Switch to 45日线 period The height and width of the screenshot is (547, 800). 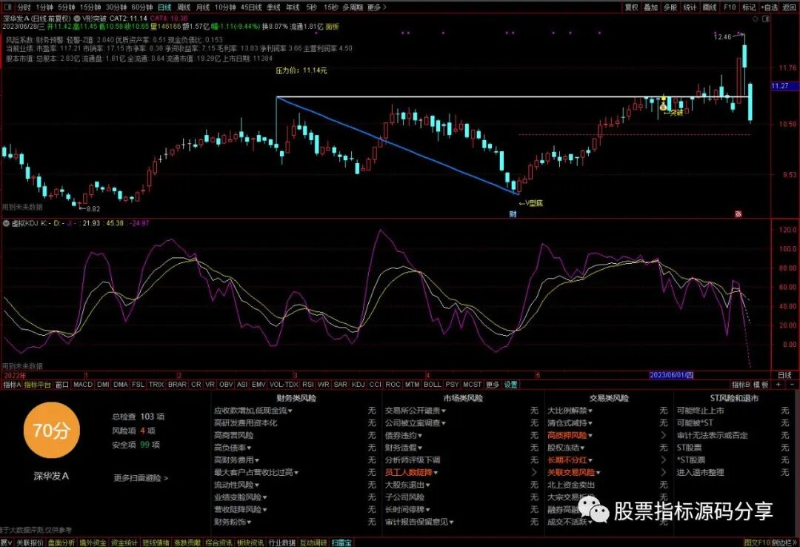tap(251, 7)
